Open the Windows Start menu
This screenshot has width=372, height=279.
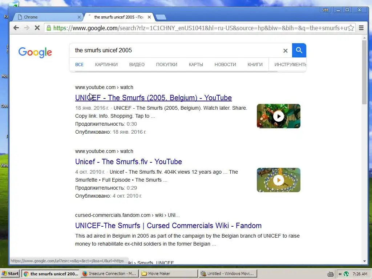[10, 274]
